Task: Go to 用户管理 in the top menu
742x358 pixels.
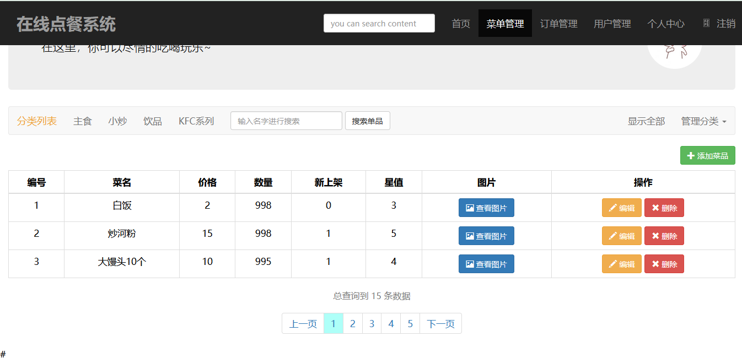Action: click(612, 23)
